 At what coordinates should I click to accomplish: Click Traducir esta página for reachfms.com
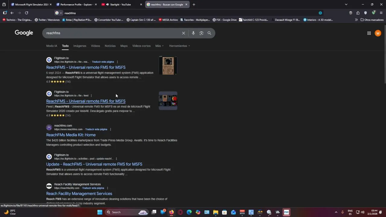pyautogui.click(x=96, y=129)
